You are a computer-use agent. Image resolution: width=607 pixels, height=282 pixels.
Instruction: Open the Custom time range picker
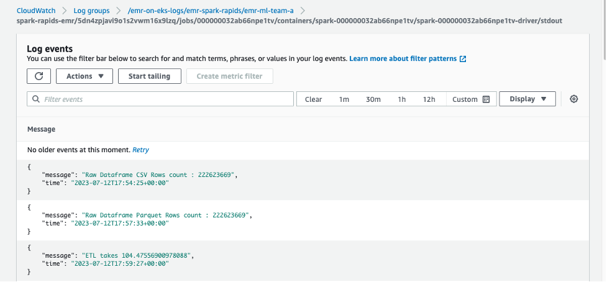471,99
